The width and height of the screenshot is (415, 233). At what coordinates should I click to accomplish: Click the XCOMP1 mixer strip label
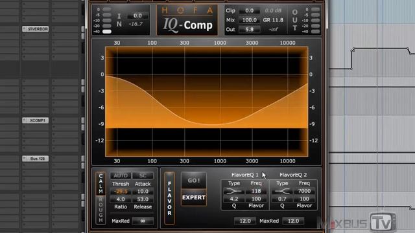coord(36,120)
